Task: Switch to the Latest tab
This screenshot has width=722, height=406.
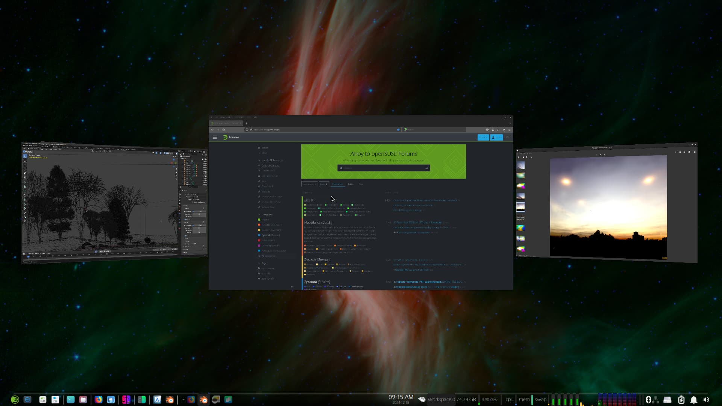Action: point(350,184)
